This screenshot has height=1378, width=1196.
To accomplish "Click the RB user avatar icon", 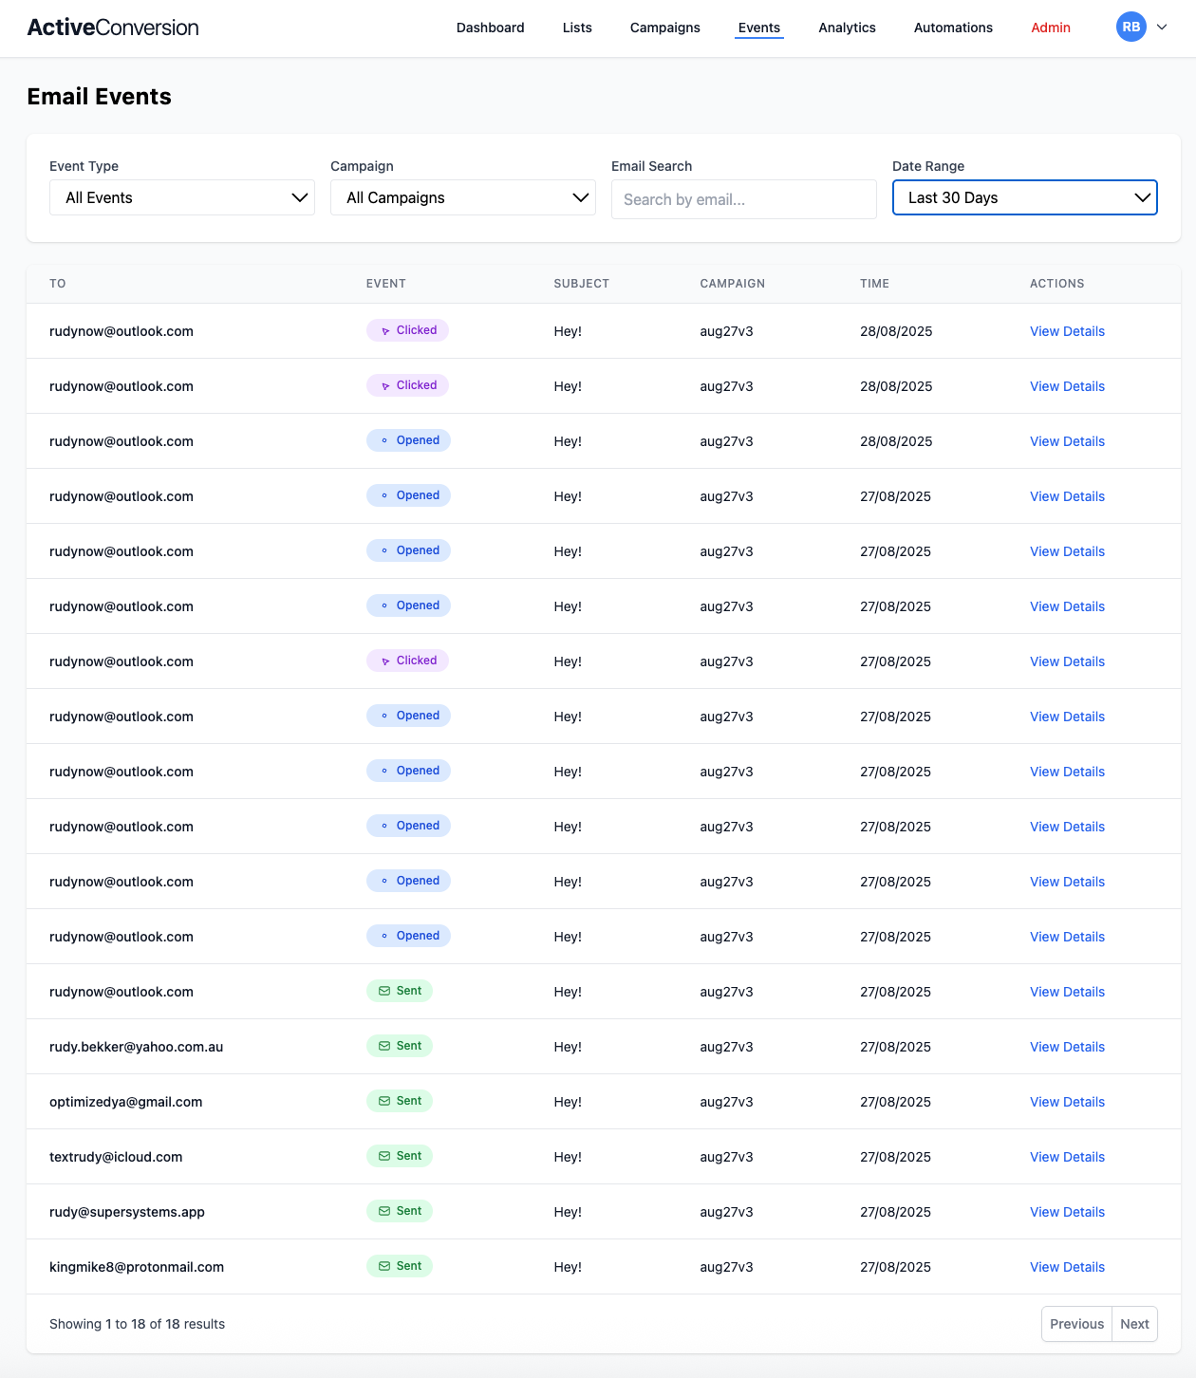I will [x=1131, y=28].
